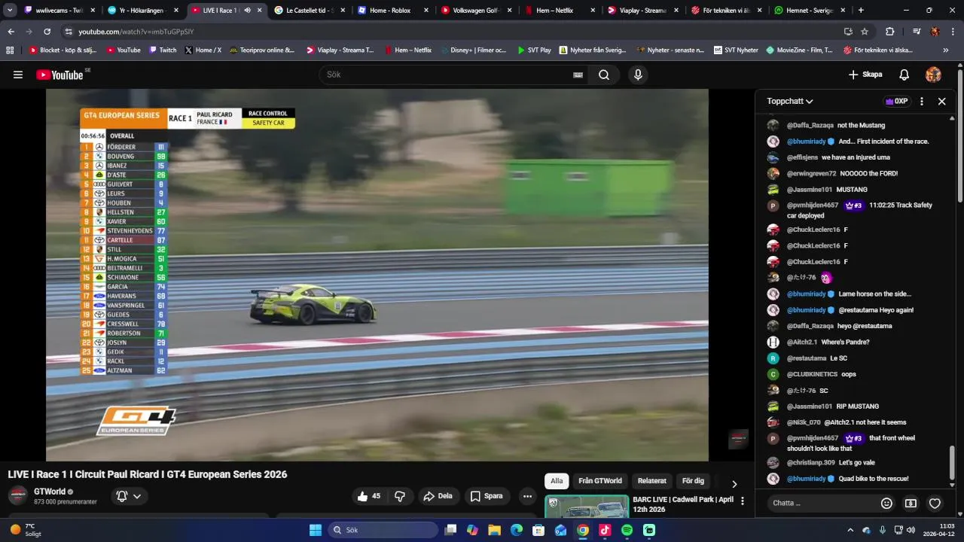This screenshot has width=964, height=542.
Task: Switch to the Le Castellet tid tab
Action: [309, 11]
